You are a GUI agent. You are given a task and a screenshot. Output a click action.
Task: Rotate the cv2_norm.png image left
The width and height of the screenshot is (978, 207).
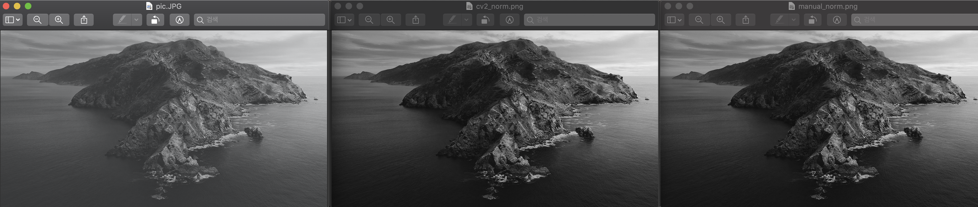485,20
